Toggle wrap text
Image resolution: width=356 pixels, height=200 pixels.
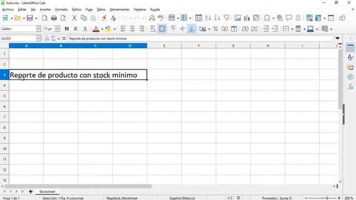[x=153, y=29]
